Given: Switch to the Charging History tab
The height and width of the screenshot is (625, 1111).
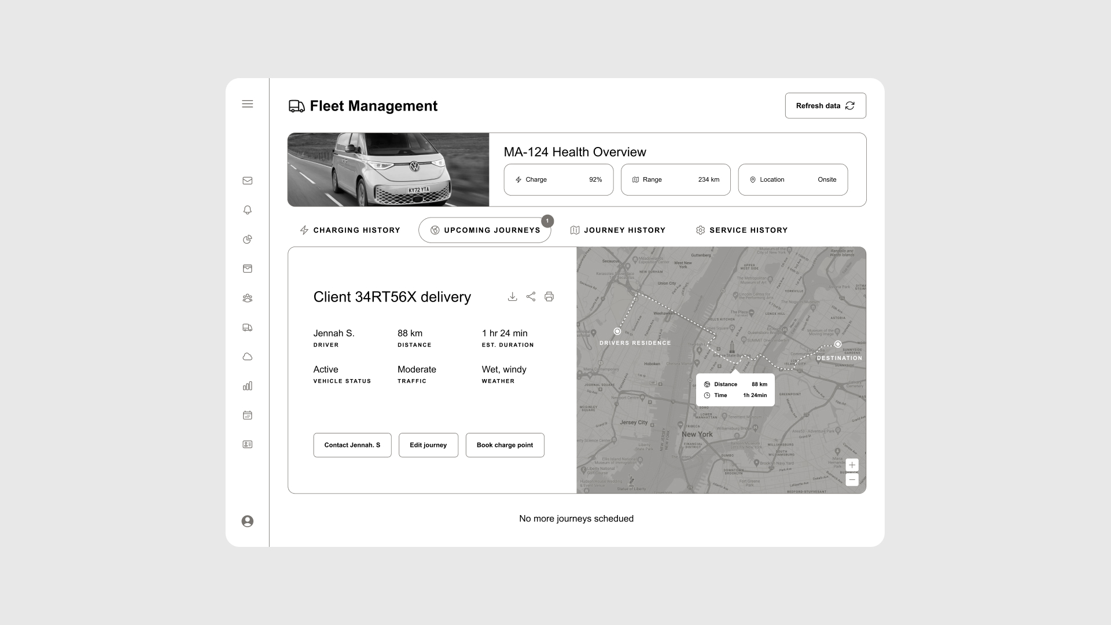Looking at the screenshot, I should pyautogui.click(x=350, y=230).
